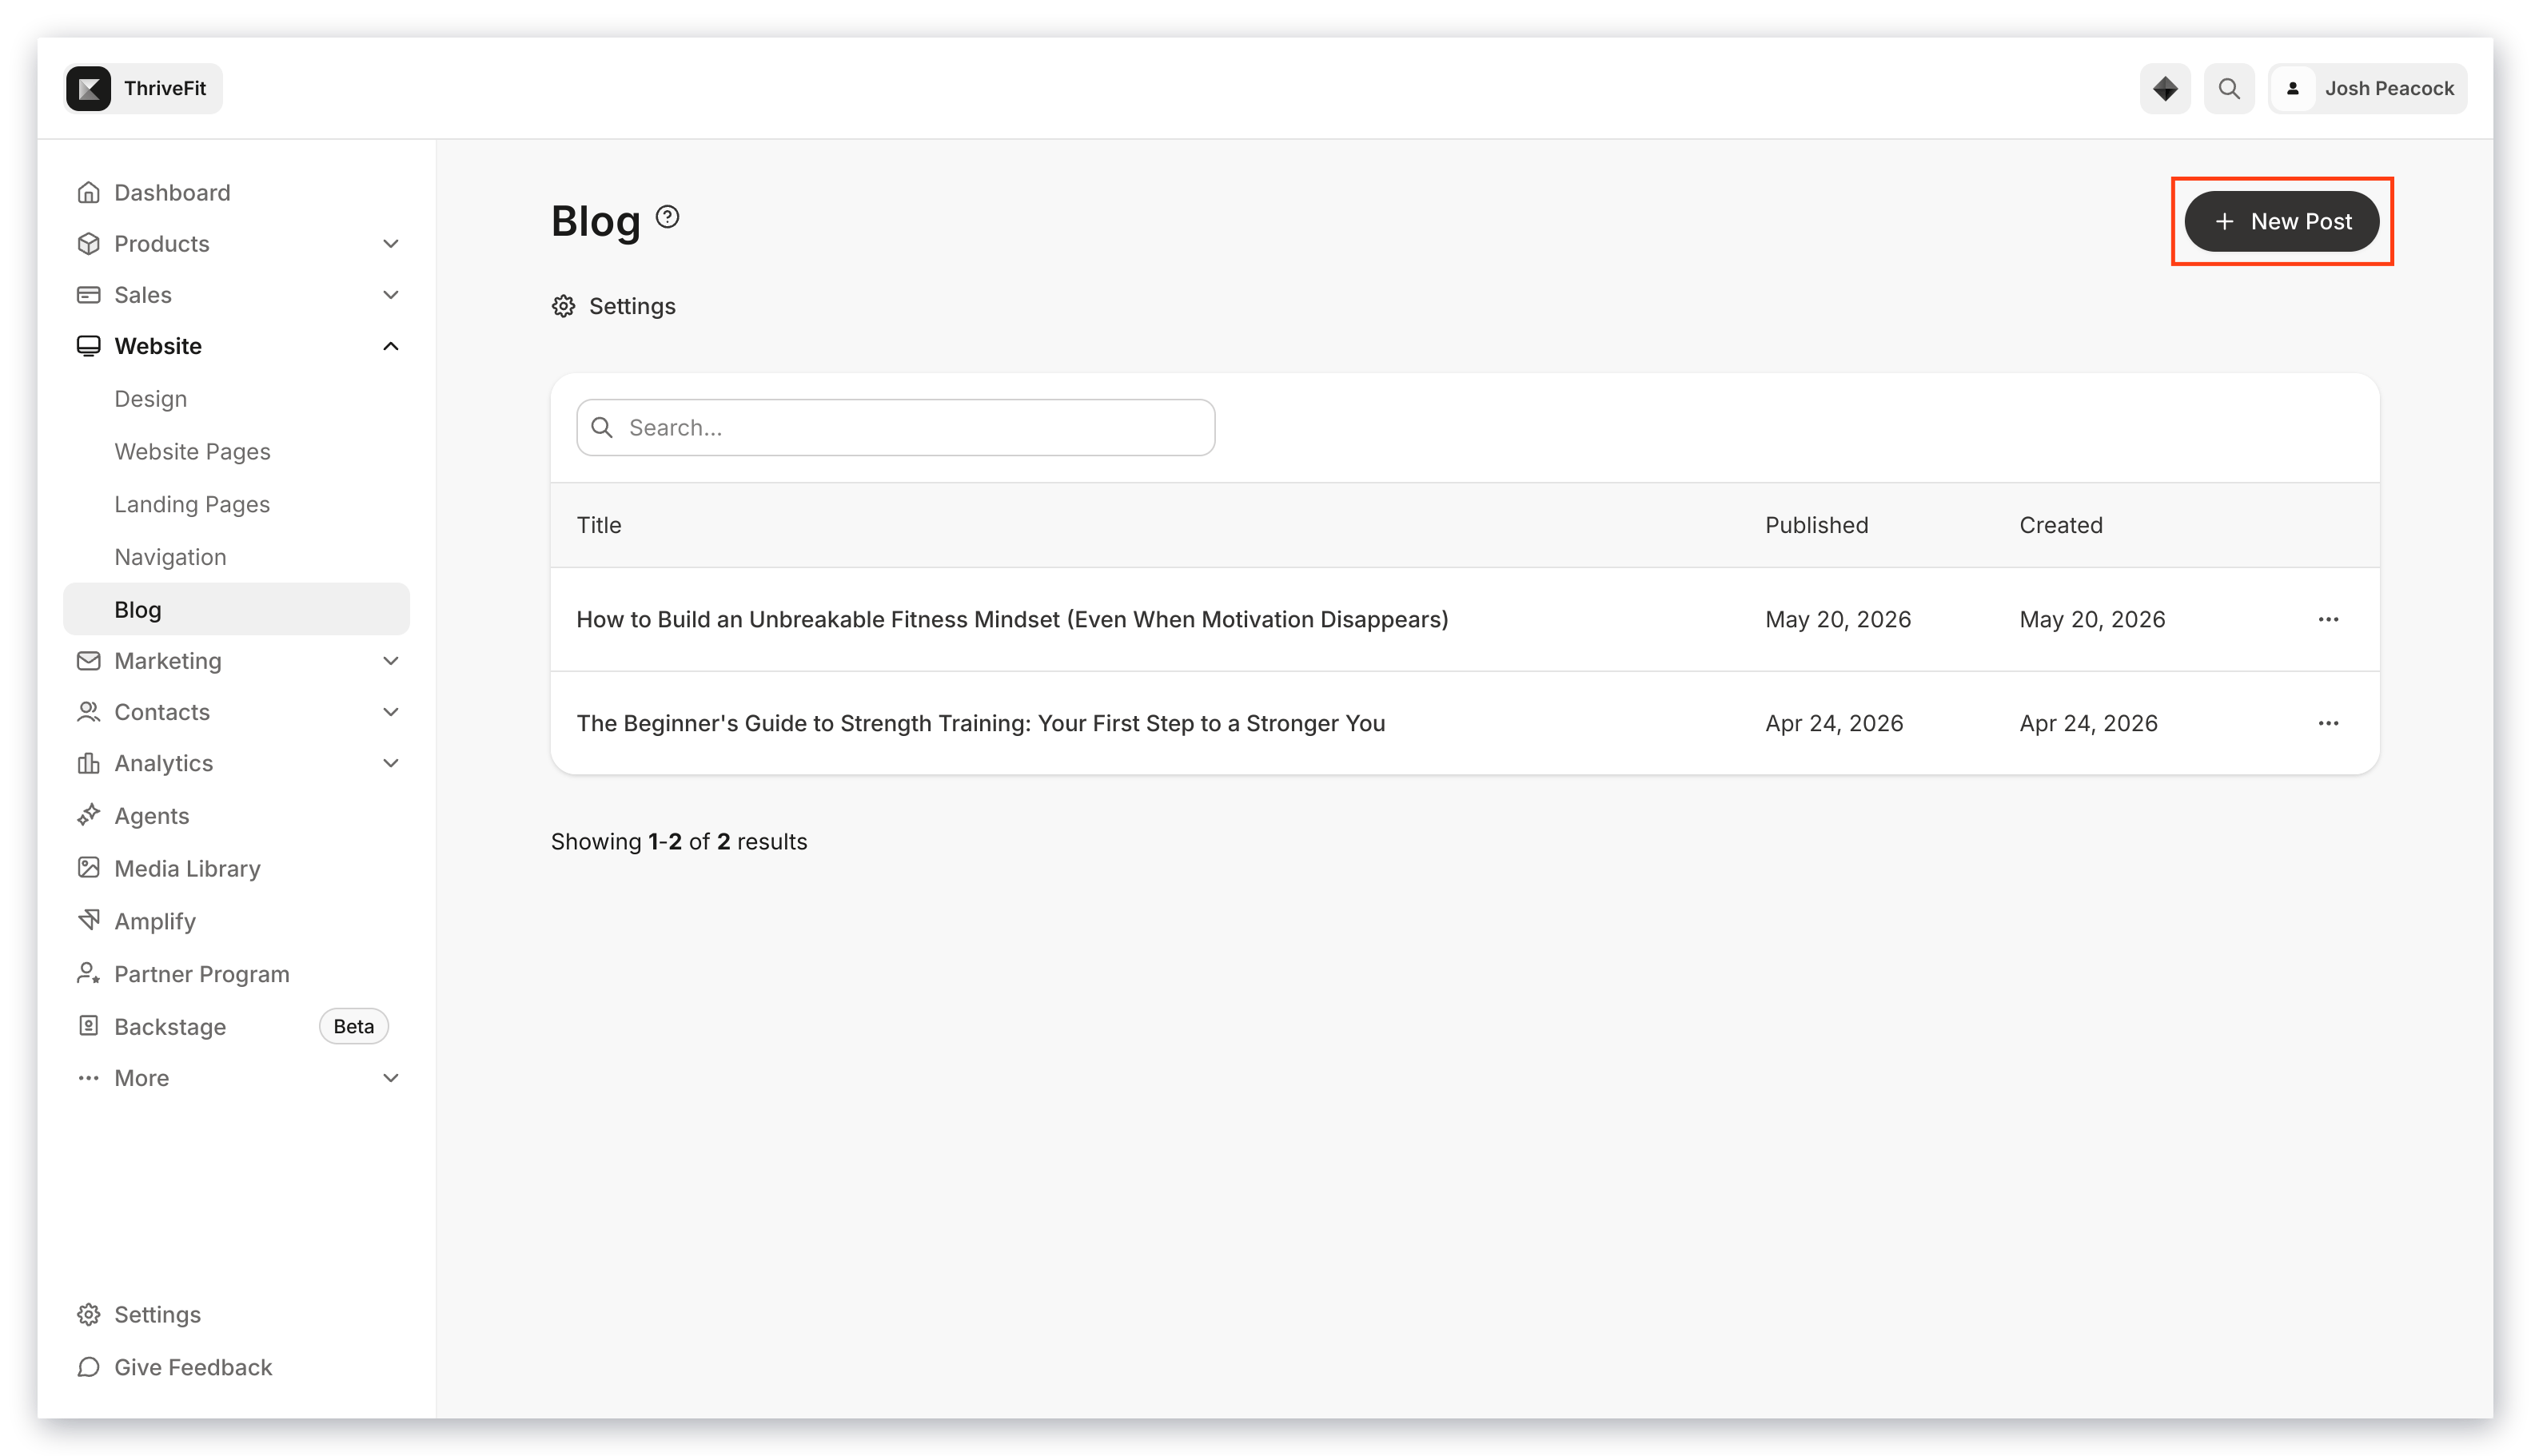2531x1456 pixels.
Task: Expand the Marketing section chevron
Action: [390, 660]
